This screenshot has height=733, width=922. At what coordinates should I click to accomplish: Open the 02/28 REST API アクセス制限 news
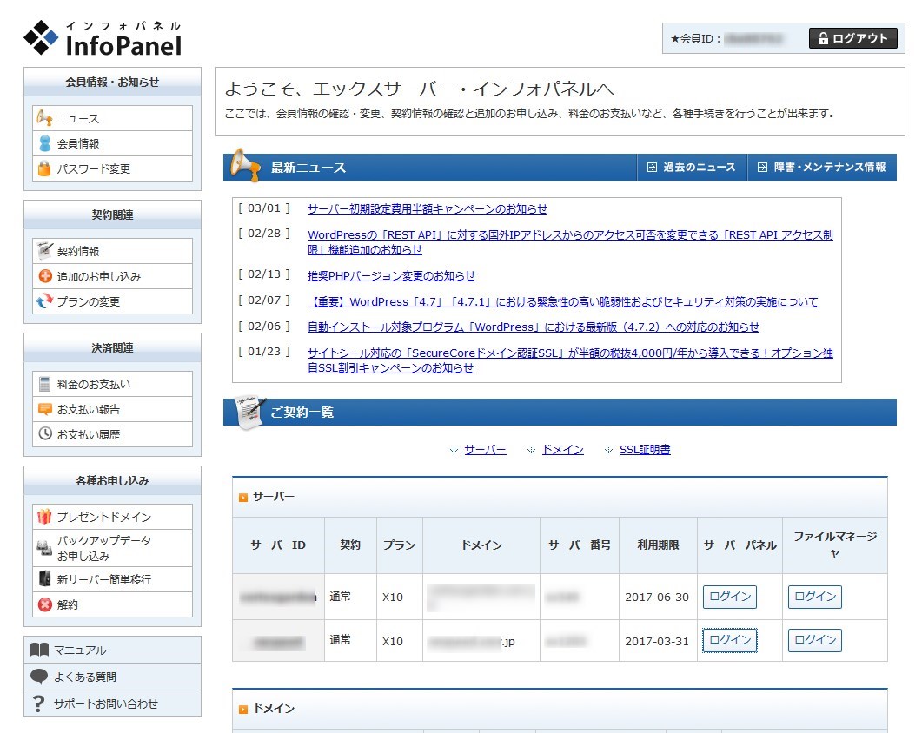click(x=570, y=242)
